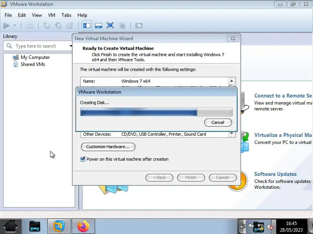Screen dimensions: 313x234
Task: Open the Snapshot Manager toolbar icon
Action: pos(70,25)
